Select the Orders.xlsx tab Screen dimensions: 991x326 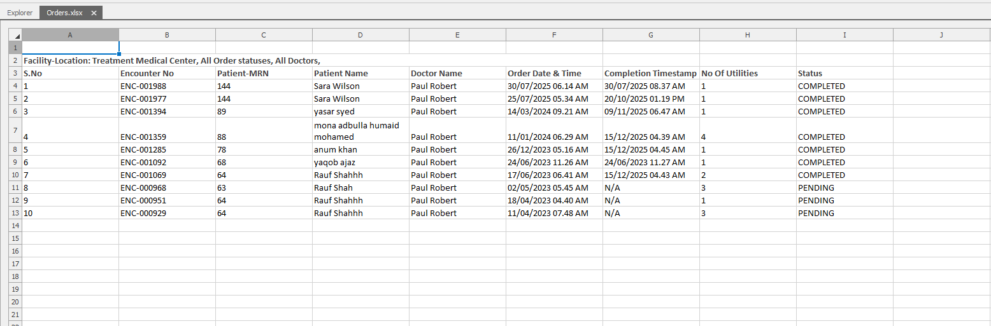pos(64,13)
